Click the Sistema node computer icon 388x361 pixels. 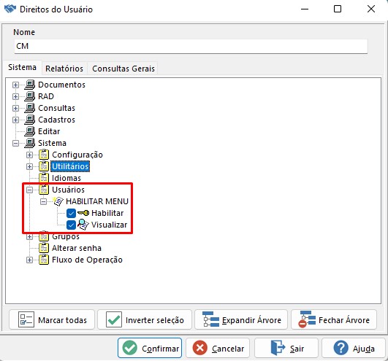30,143
